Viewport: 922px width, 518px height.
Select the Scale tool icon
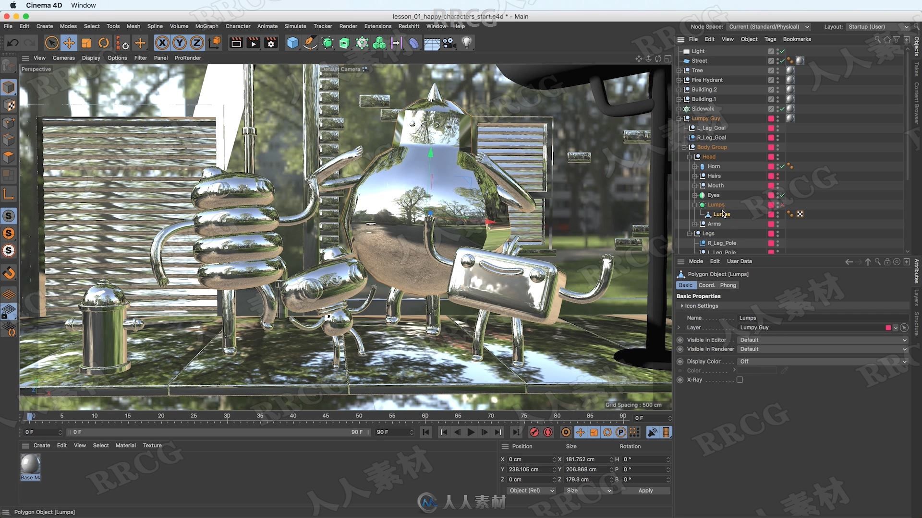pyautogui.click(x=86, y=42)
